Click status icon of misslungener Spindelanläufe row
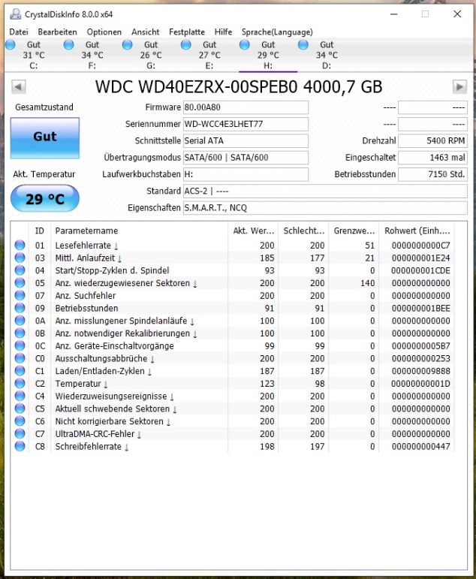Screen dimensions: 476x579 20,321
